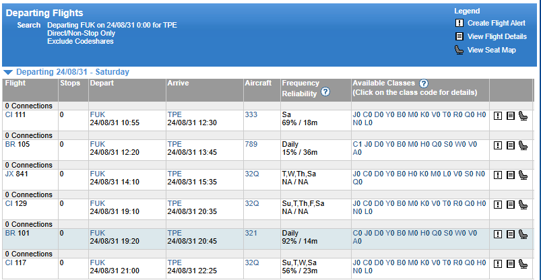Open seat map for BR 105
This screenshot has width=541, height=280.
coord(523,145)
